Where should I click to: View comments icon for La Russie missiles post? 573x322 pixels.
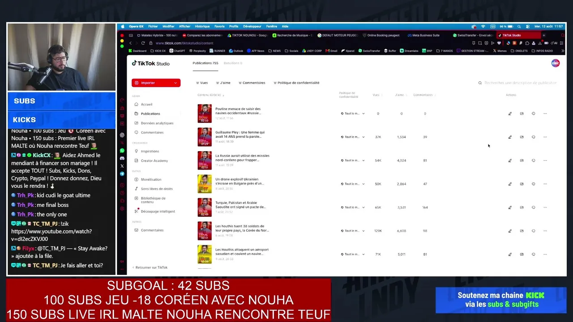tap(533, 160)
